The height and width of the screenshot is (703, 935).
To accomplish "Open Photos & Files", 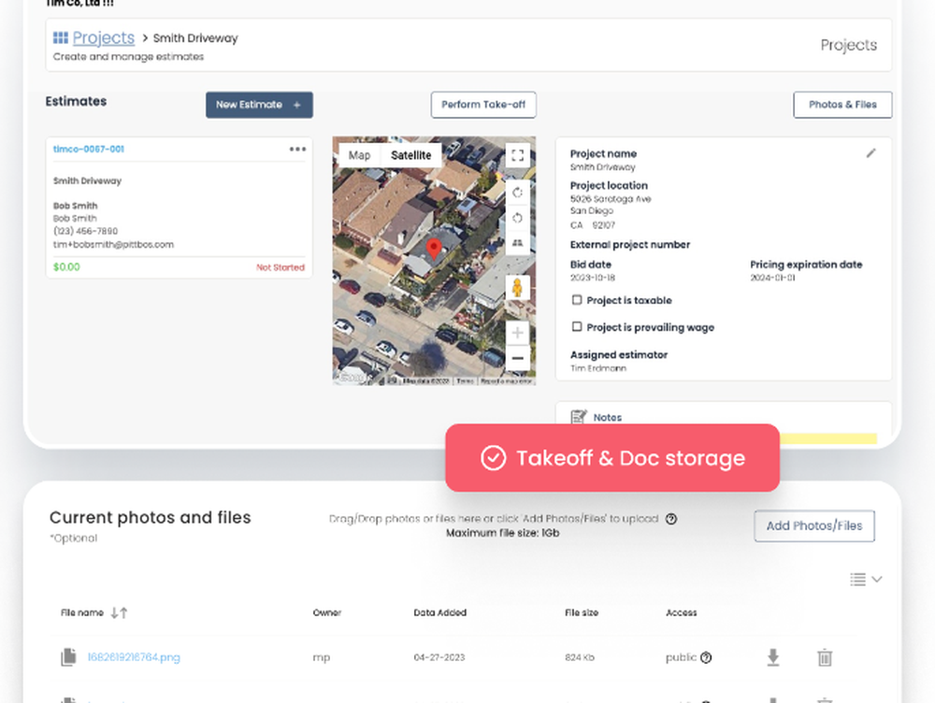I will pos(842,105).
